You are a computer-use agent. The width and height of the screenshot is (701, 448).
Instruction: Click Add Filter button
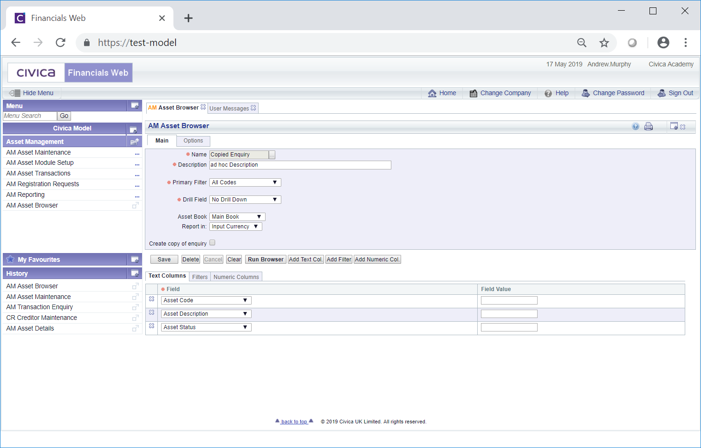(339, 260)
